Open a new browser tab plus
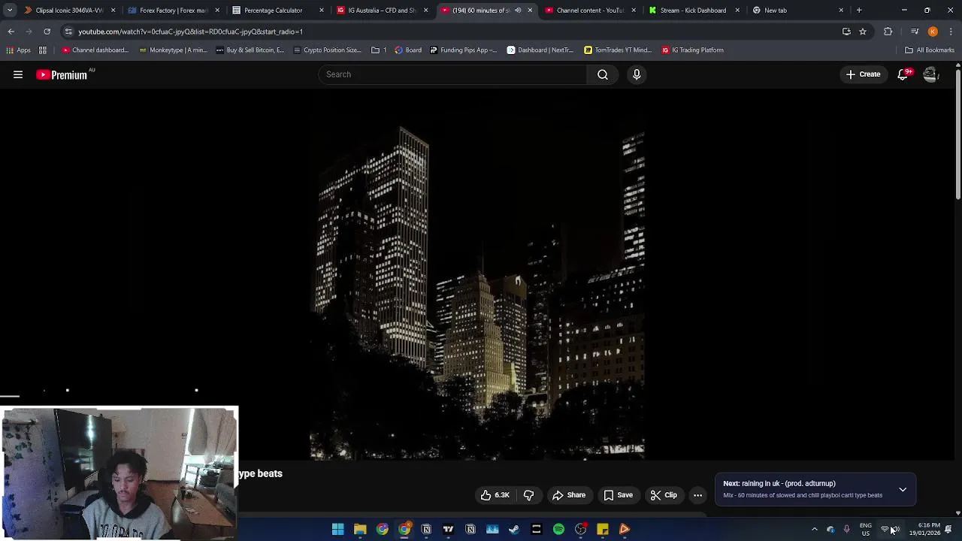Viewport: 962px width, 541px height. tap(859, 11)
